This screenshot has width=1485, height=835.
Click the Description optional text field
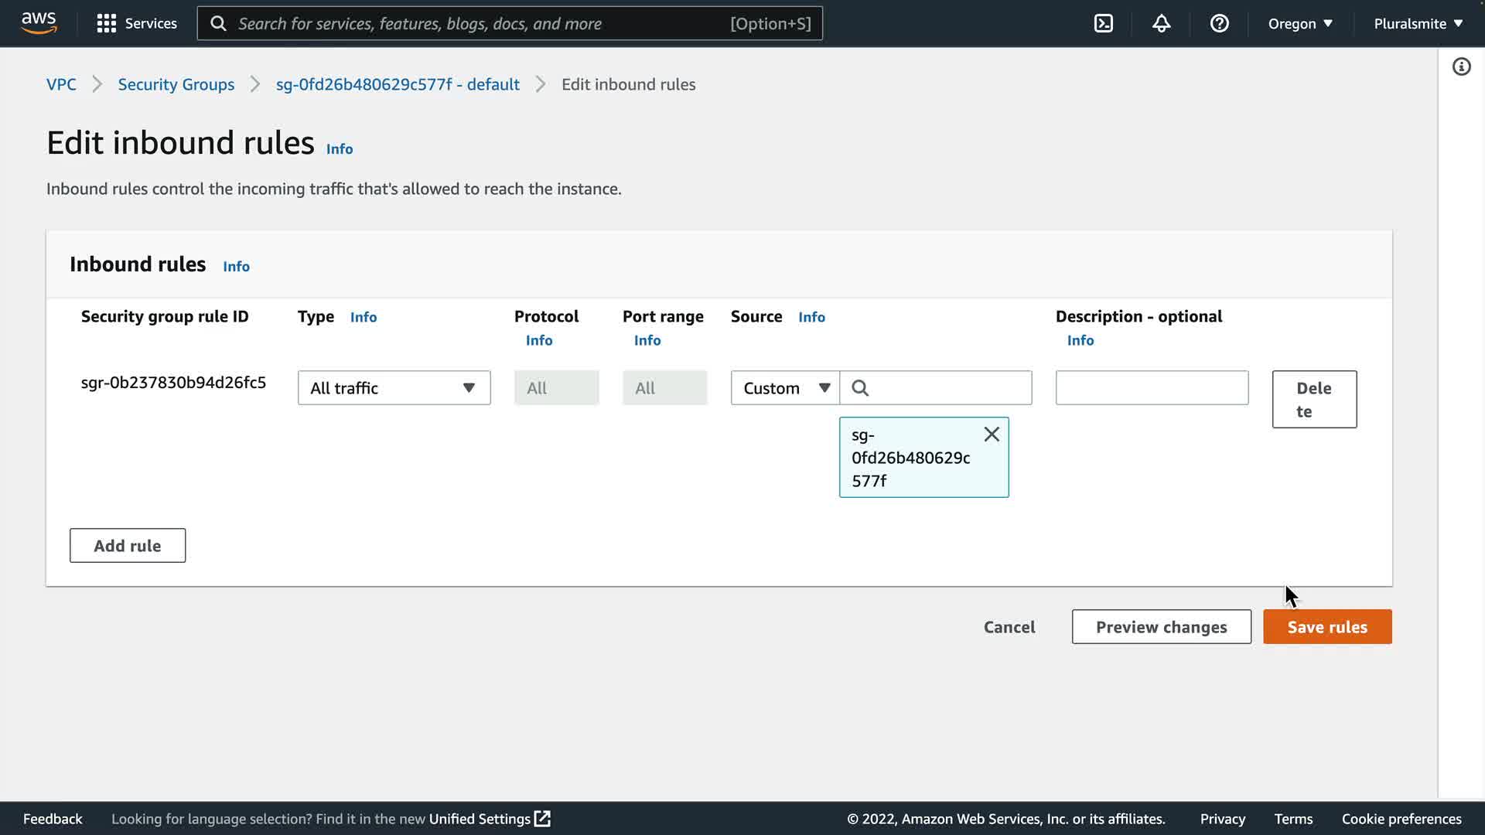tap(1152, 388)
